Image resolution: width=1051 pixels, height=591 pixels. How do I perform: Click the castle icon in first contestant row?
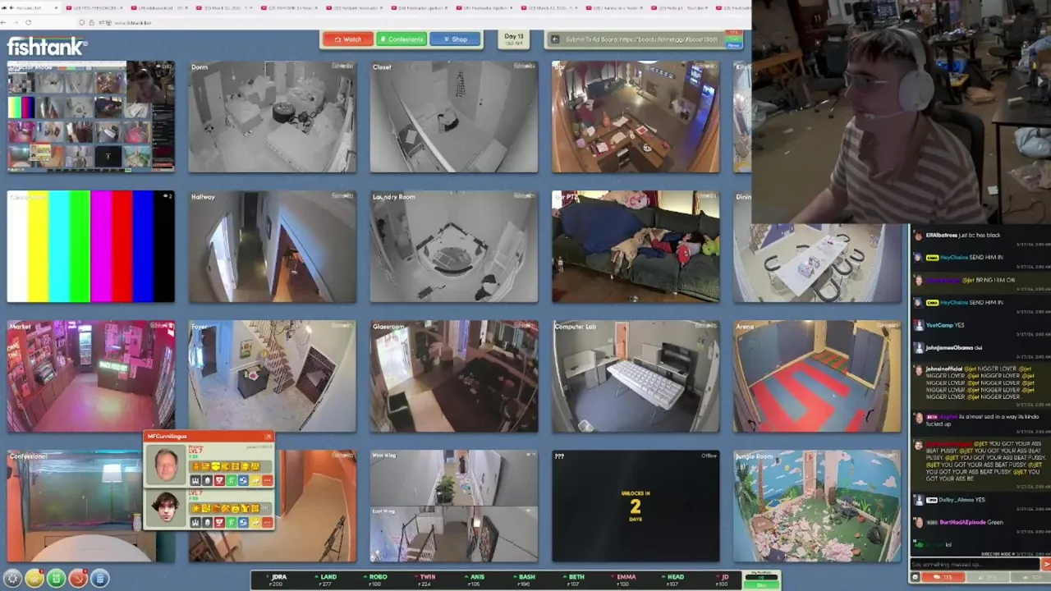point(195,480)
